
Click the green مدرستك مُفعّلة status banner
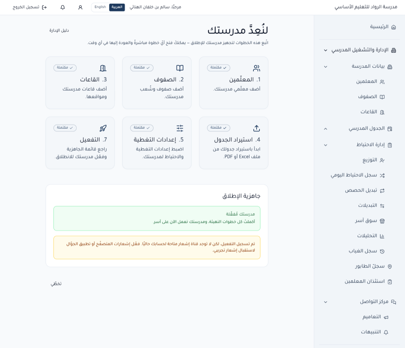click(157, 218)
